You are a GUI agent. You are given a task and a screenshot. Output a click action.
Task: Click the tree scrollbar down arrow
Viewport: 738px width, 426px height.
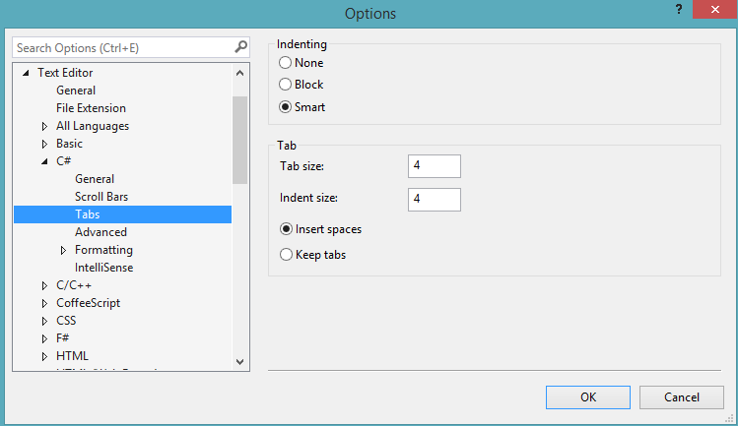click(239, 363)
